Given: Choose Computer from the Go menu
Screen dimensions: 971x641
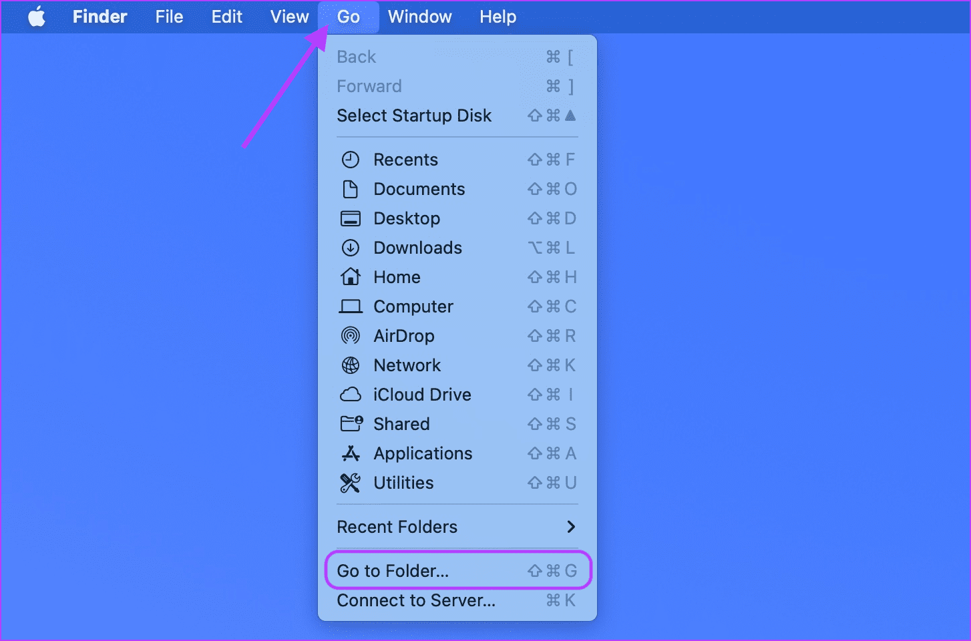Looking at the screenshot, I should click(457, 306).
